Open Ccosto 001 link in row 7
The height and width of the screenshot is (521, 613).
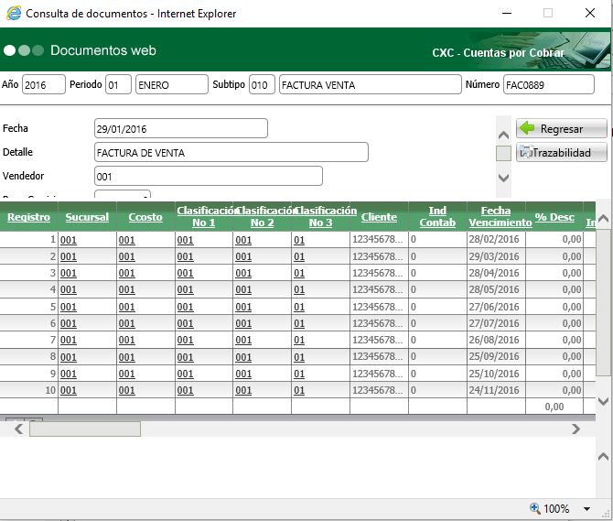coord(126,341)
